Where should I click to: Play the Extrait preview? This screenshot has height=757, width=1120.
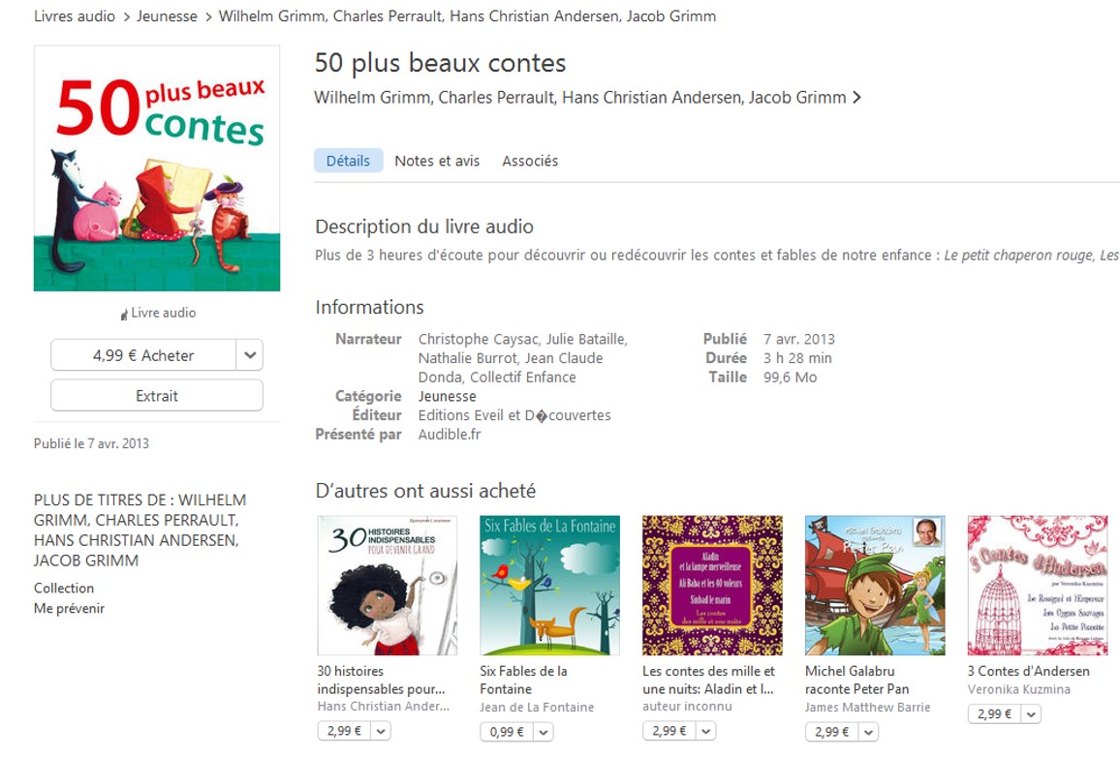pyautogui.click(x=157, y=395)
